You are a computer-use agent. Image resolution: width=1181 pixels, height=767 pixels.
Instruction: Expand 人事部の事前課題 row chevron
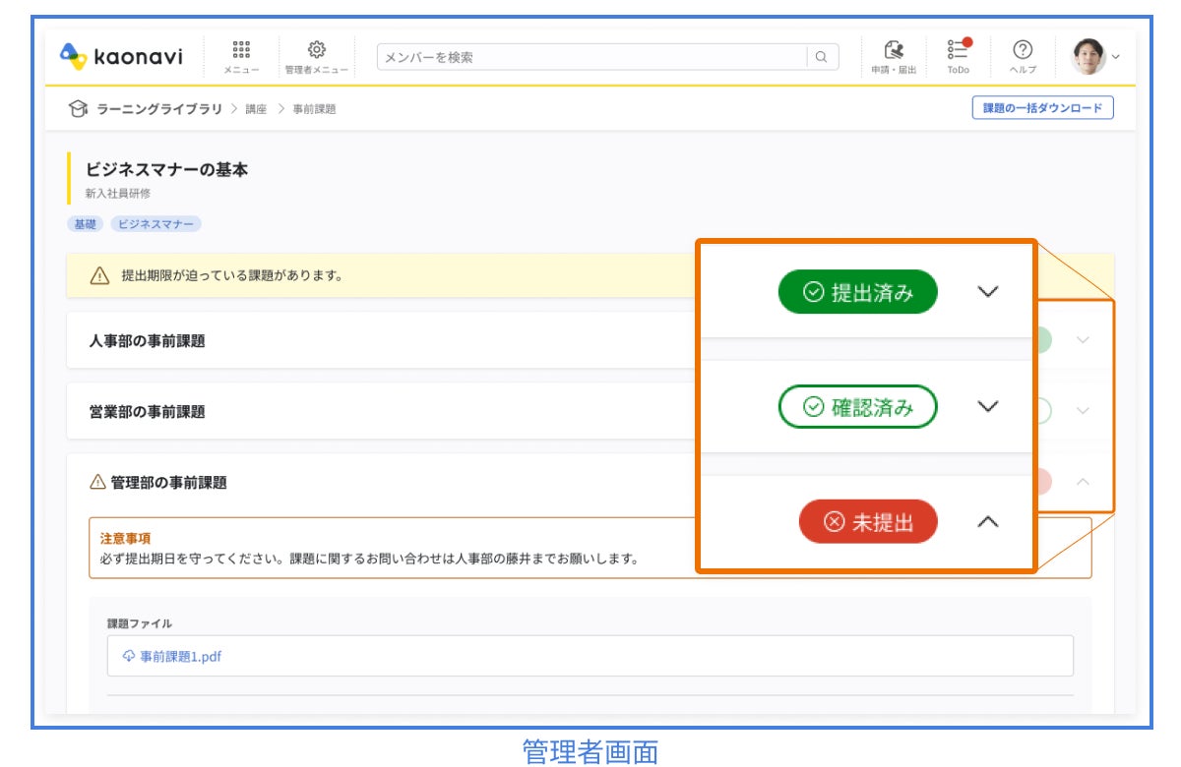1084,340
